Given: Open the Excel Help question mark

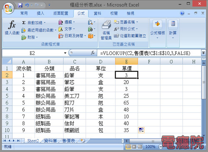Looking at the screenshot, I should [182, 13].
